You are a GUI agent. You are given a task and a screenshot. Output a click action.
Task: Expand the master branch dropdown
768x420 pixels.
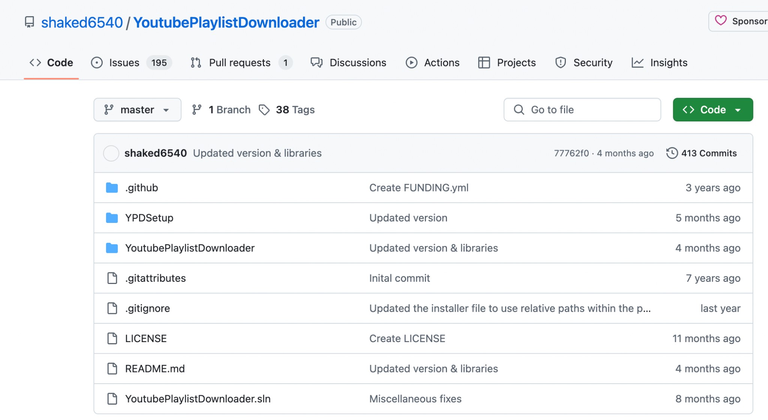click(x=137, y=109)
